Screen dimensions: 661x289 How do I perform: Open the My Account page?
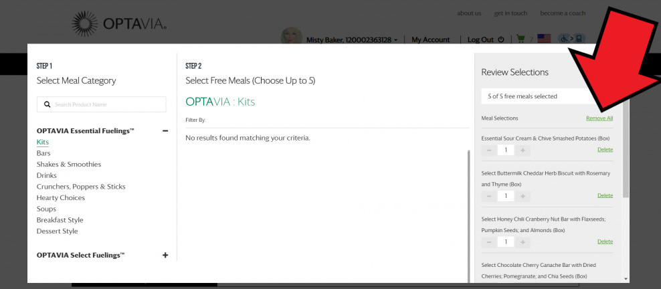(431, 39)
